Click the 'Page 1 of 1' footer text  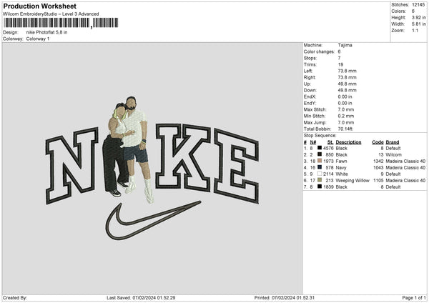tap(414, 298)
